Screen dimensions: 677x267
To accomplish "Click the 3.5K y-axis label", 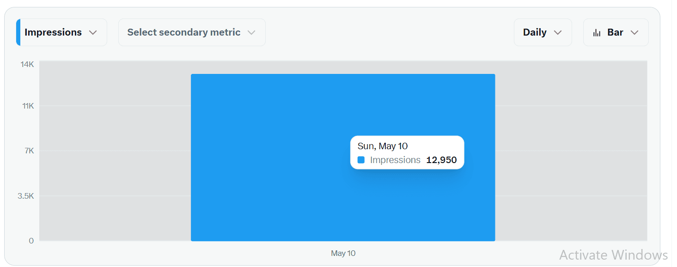I will (26, 196).
